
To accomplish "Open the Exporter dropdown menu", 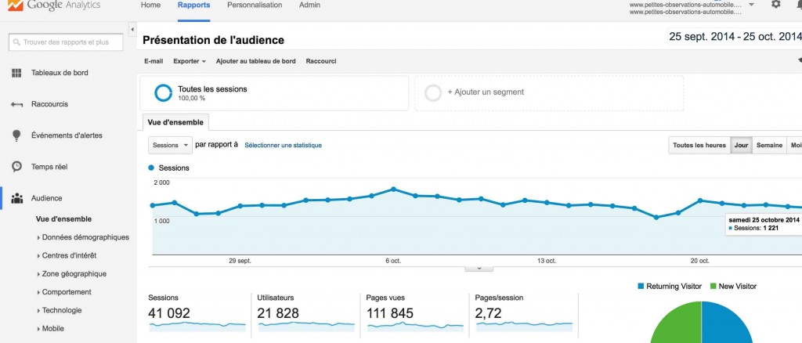I will click(x=190, y=61).
